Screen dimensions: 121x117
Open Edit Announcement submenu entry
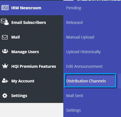(x=84, y=66)
